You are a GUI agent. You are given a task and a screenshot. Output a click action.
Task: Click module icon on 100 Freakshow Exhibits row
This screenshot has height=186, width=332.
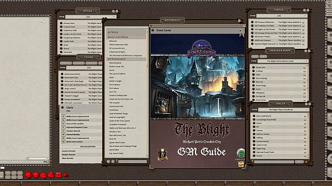coord(303,25)
